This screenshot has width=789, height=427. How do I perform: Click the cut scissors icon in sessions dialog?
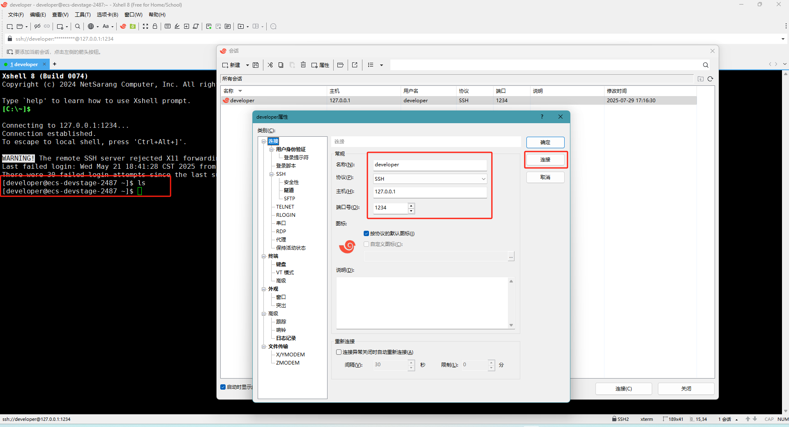pyautogui.click(x=270, y=65)
